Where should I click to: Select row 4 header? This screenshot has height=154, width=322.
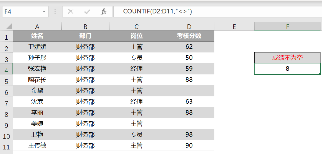click(6, 69)
